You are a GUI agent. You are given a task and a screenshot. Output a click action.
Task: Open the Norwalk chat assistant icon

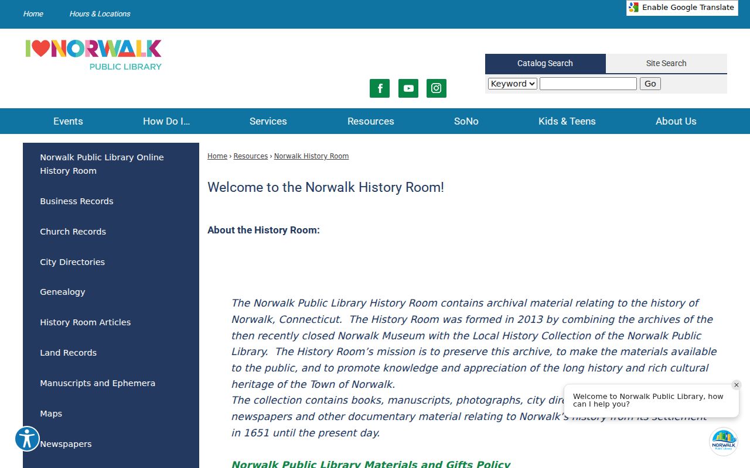724,442
